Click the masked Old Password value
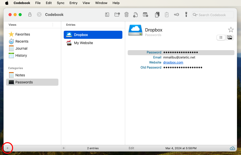This screenshot has width=241, height=155. click(x=183, y=68)
